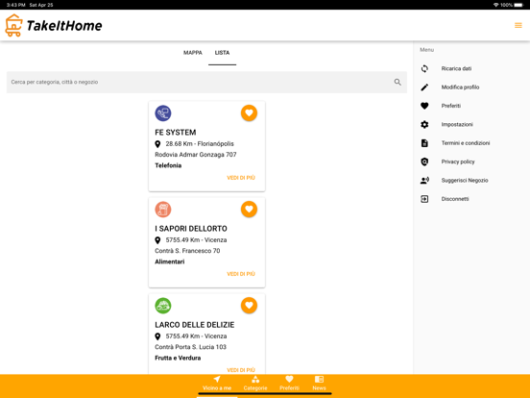Click the Suggerisci Negozio person icon
The image size is (530, 398).
(424, 181)
